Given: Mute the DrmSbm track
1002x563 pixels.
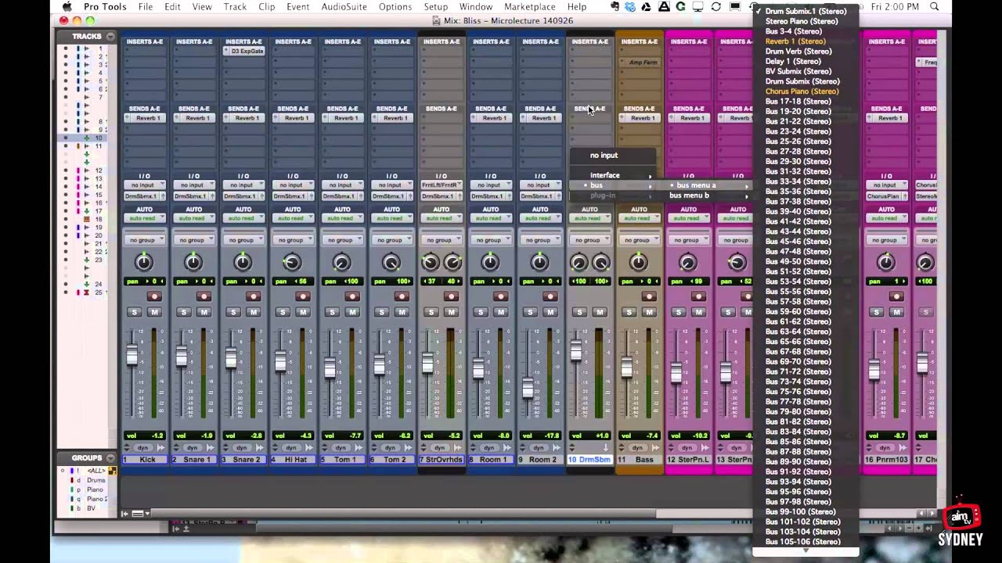Looking at the screenshot, I should pos(600,312).
